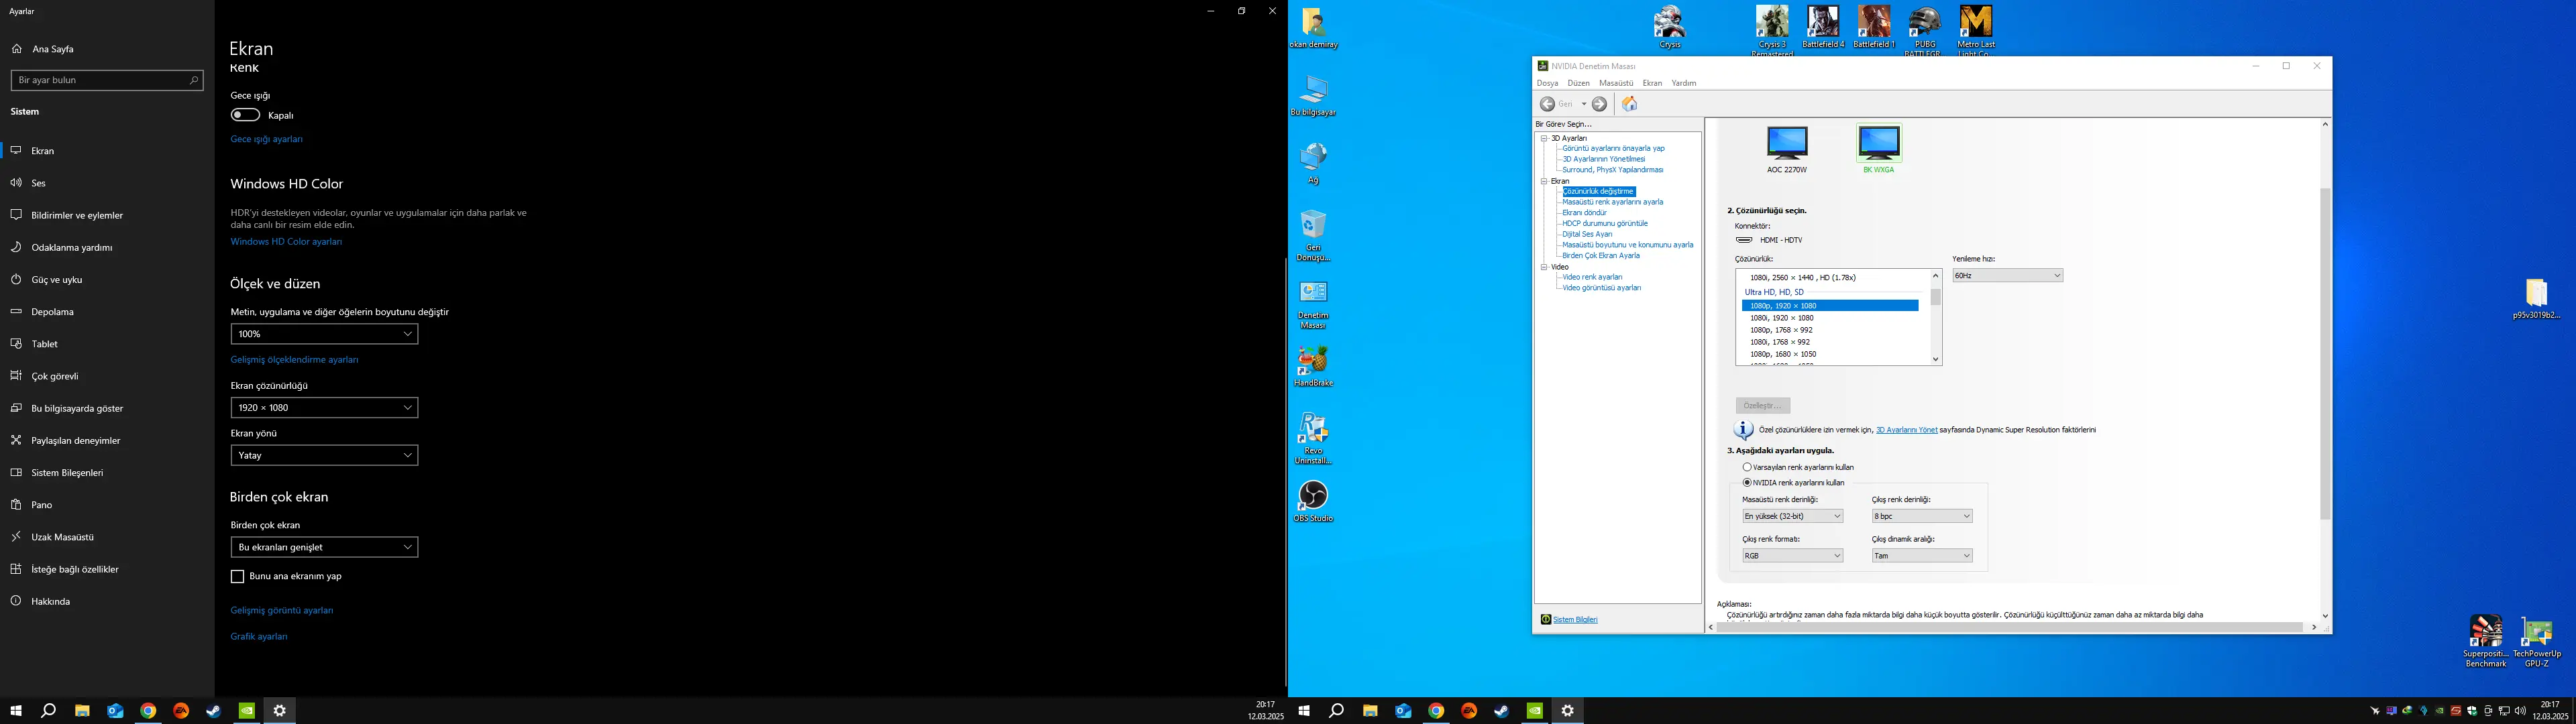
Task: Select Varsayılan renk ayarlarını kullan radio button
Action: click(1747, 467)
